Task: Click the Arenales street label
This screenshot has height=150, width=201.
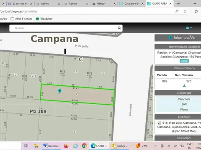Action: [x=130, y=110]
